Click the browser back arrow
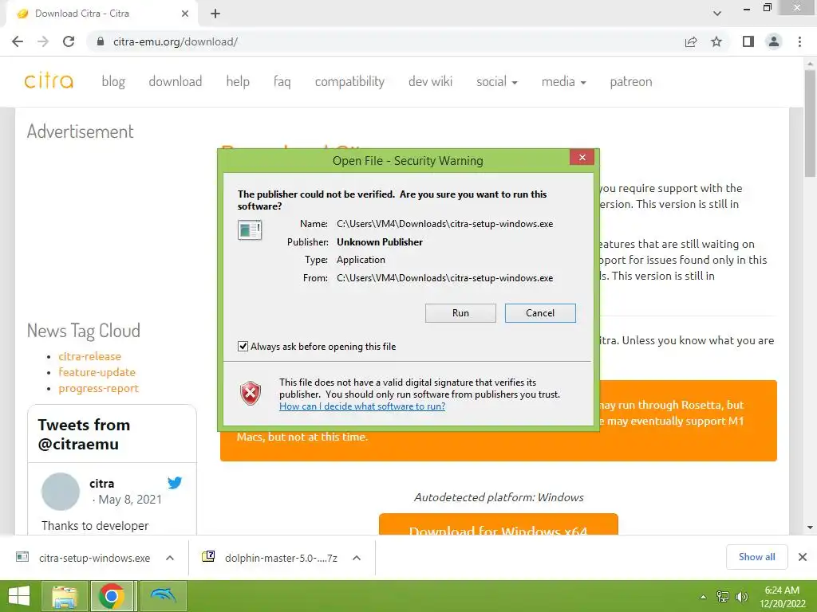817x612 pixels. [18, 41]
